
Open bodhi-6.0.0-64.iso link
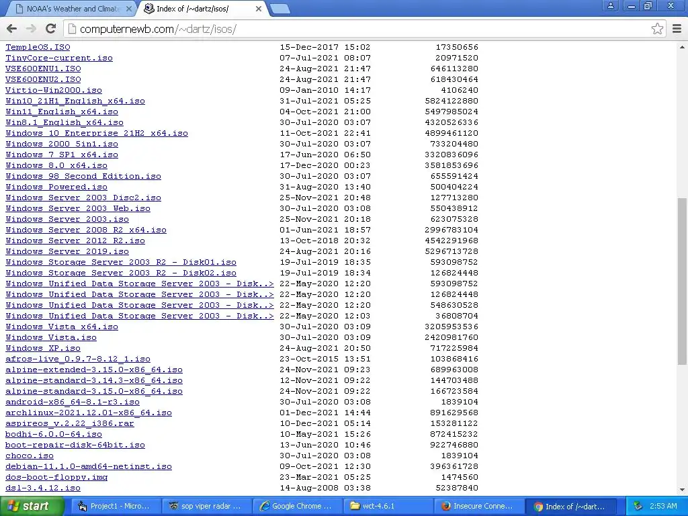[54, 434]
